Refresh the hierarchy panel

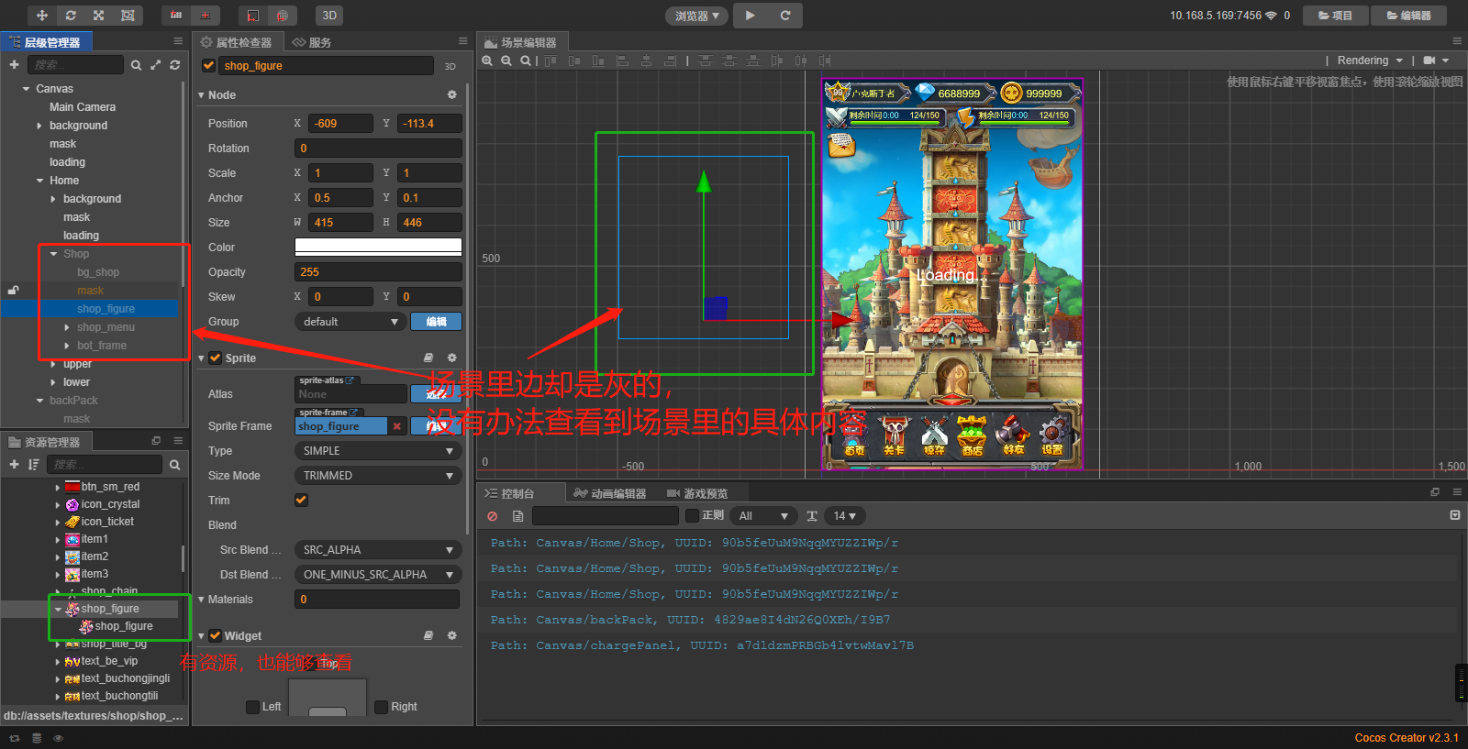pos(174,65)
